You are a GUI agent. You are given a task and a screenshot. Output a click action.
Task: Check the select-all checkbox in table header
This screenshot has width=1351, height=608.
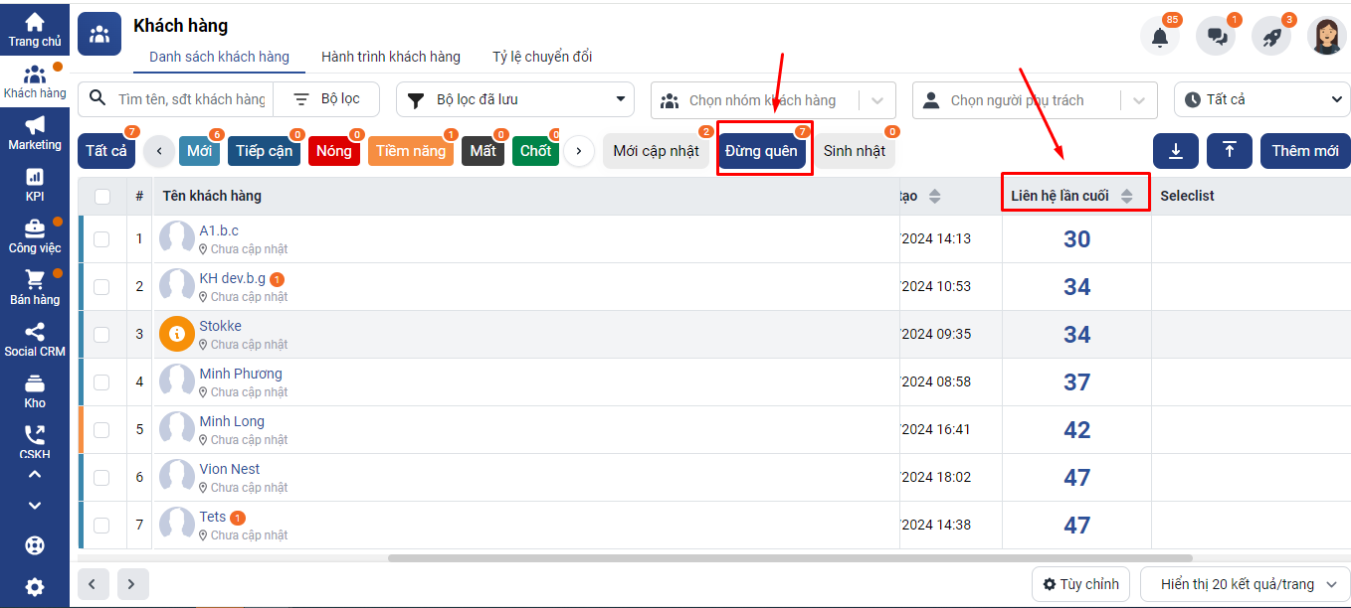click(103, 195)
